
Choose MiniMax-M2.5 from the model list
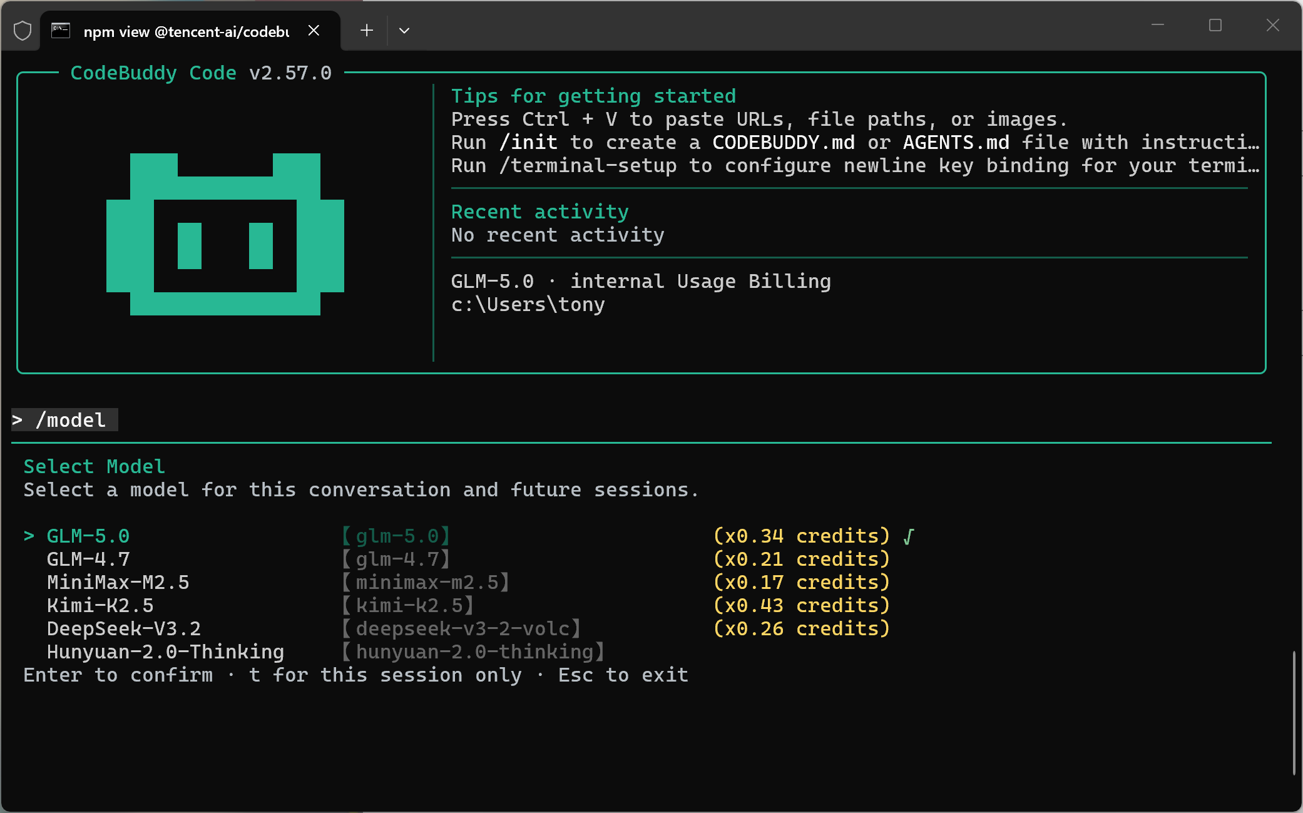[118, 583]
